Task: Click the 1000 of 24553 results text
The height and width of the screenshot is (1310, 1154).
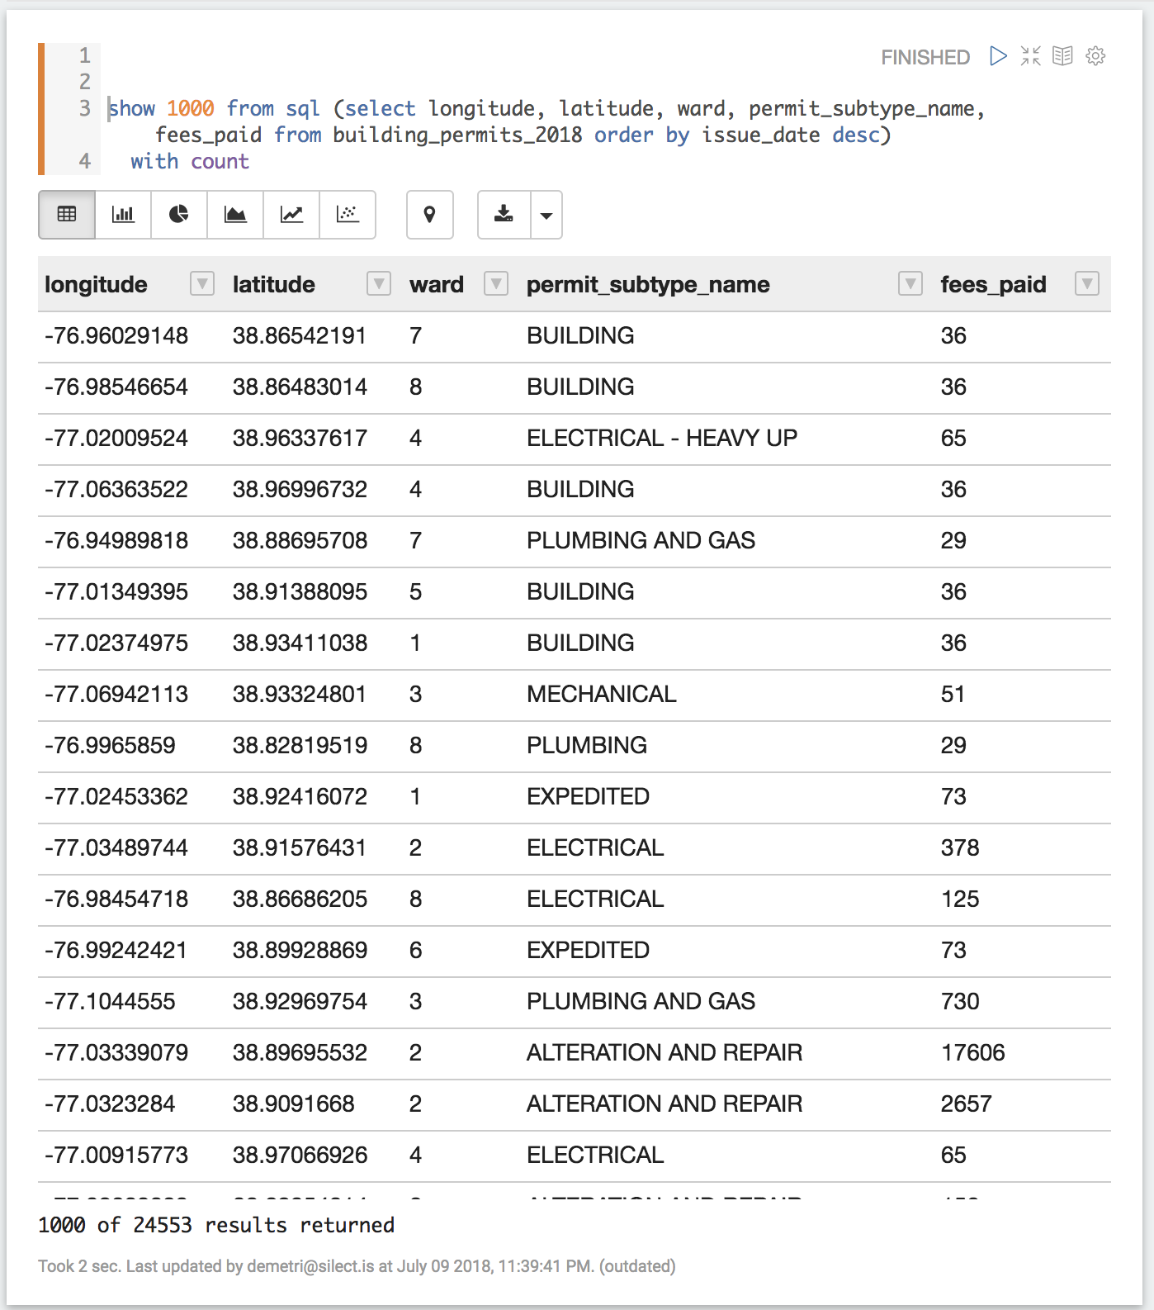Action: [216, 1225]
